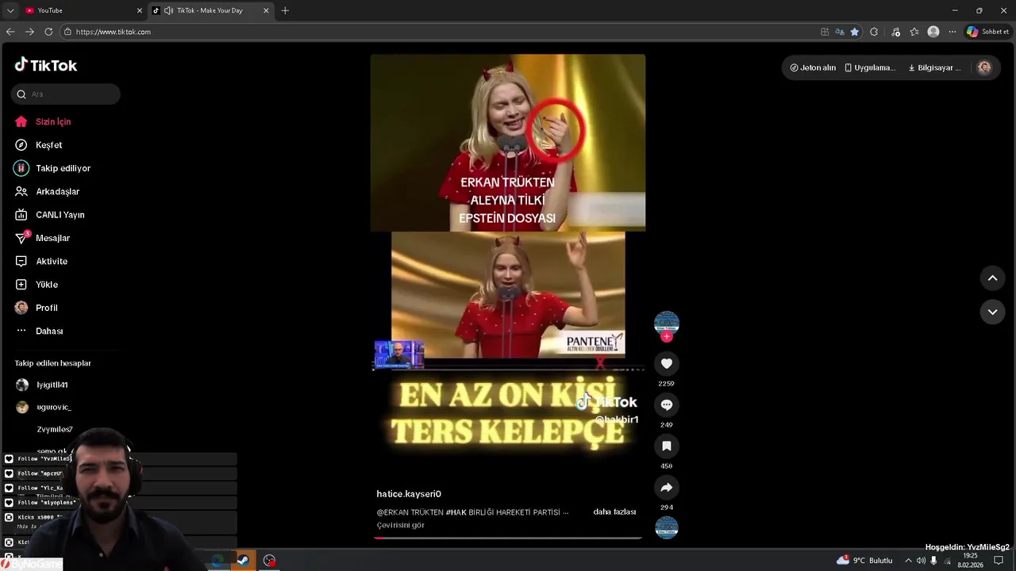
Task: Open TikTok profile avatar top right
Action: pyautogui.click(x=984, y=67)
